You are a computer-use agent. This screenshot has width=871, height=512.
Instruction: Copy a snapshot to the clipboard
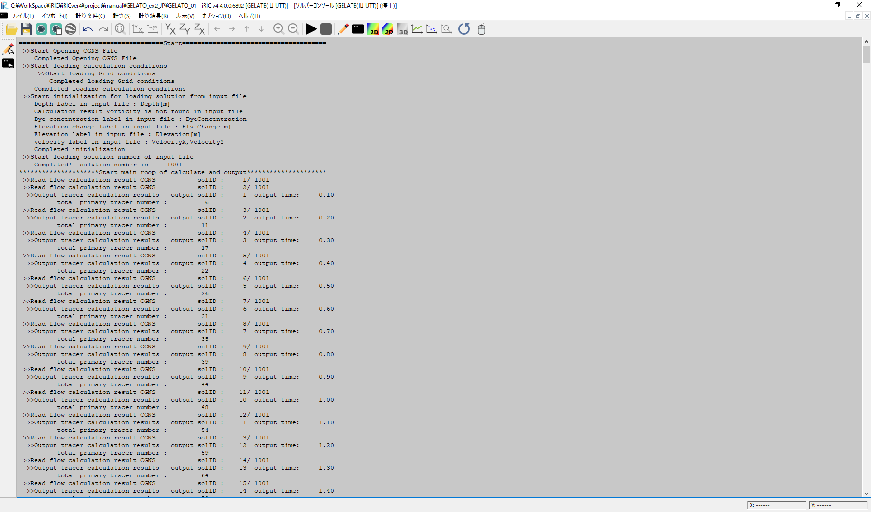(x=56, y=29)
